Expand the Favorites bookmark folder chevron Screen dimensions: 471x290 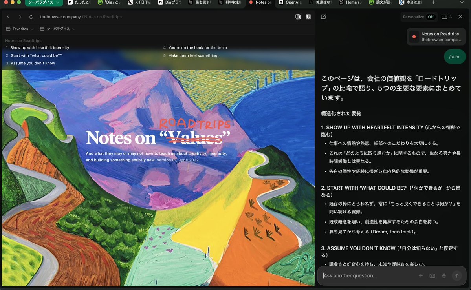(32, 29)
